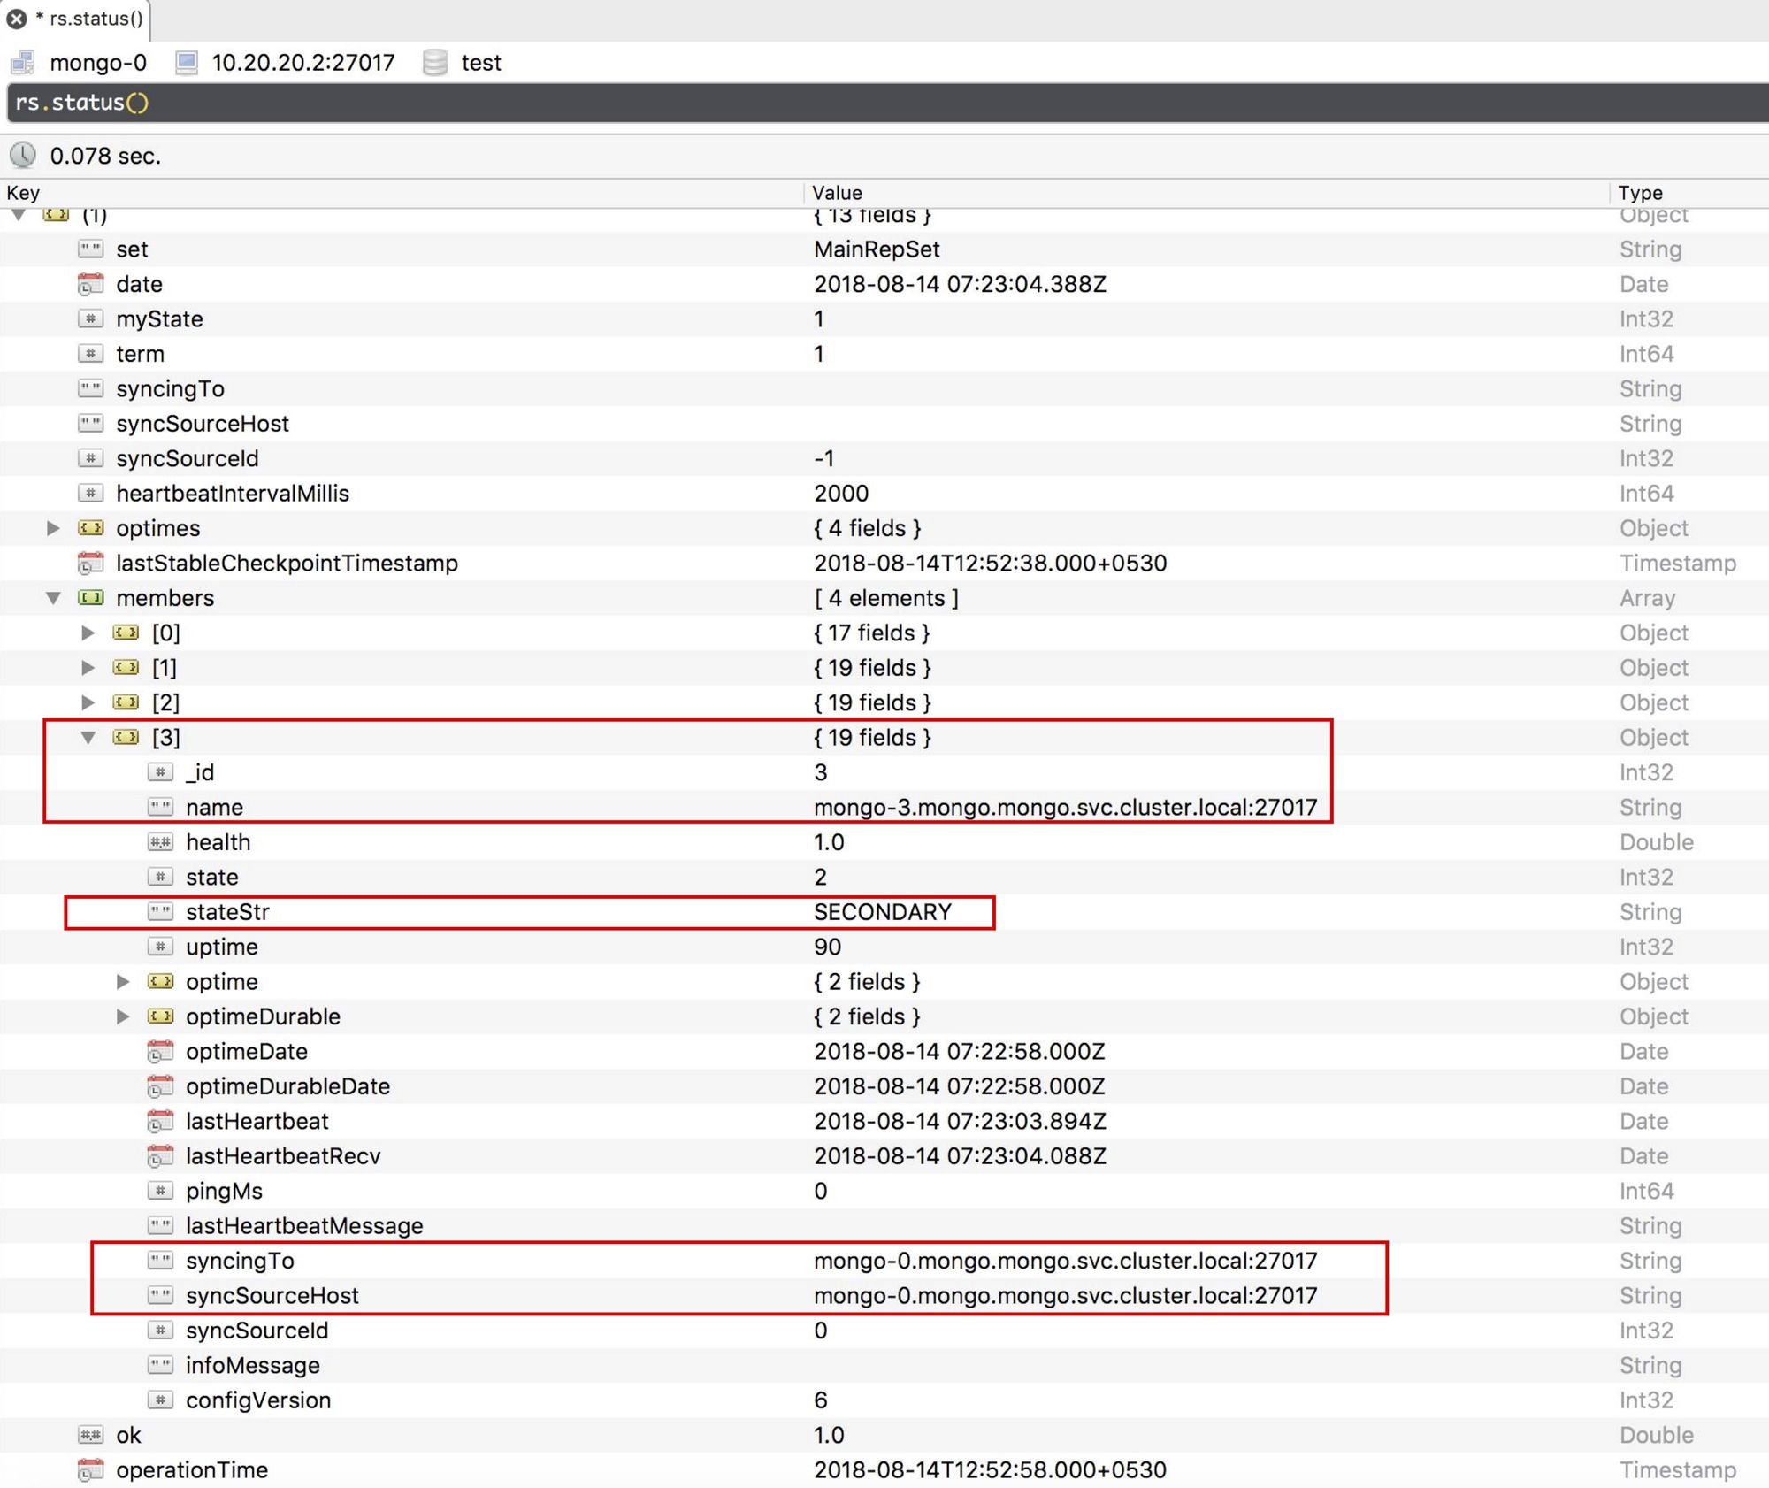Click the double icon of the ok field
The height and width of the screenshot is (1488, 1769).
click(x=90, y=1435)
